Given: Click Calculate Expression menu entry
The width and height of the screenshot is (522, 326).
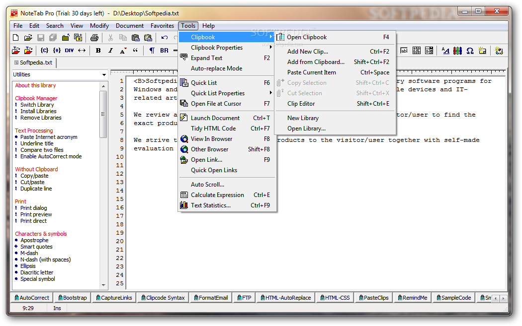Looking at the screenshot, I should click(x=227, y=195).
